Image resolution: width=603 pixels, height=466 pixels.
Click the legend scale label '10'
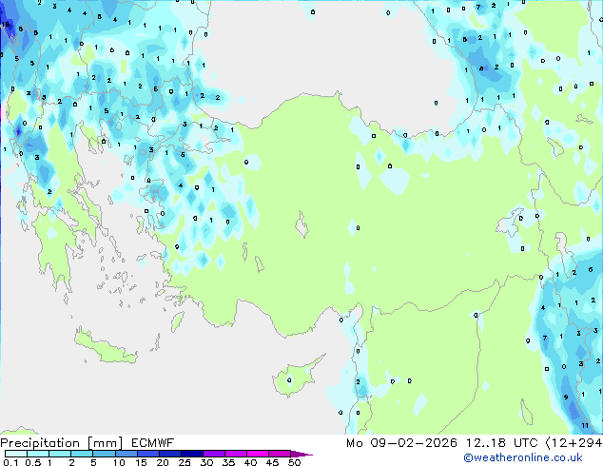[x=119, y=462]
